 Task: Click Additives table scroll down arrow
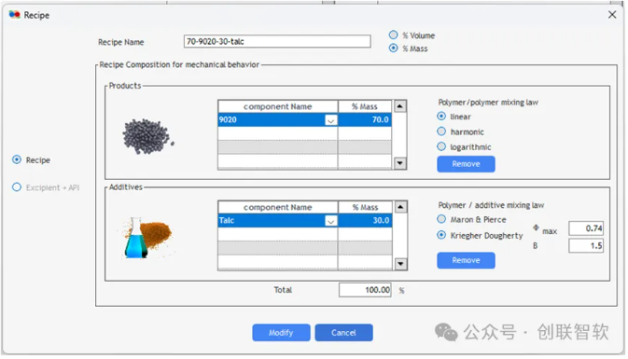coord(400,264)
